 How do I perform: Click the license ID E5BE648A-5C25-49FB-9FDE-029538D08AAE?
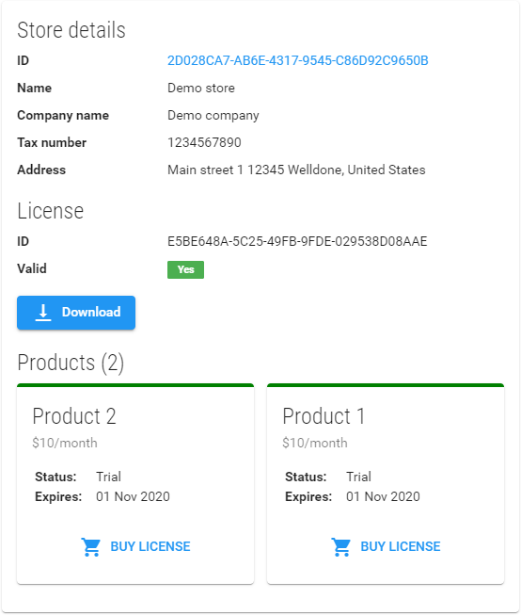pyautogui.click(x=297, y=241)
